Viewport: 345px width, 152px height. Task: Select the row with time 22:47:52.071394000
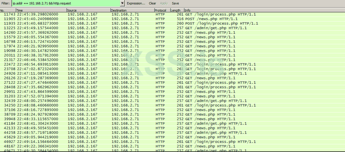[x=173, y=96]
